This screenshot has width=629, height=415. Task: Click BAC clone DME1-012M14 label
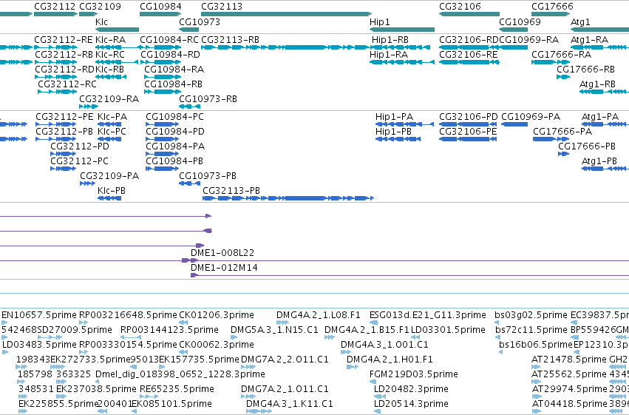click(x=224, y=268)
